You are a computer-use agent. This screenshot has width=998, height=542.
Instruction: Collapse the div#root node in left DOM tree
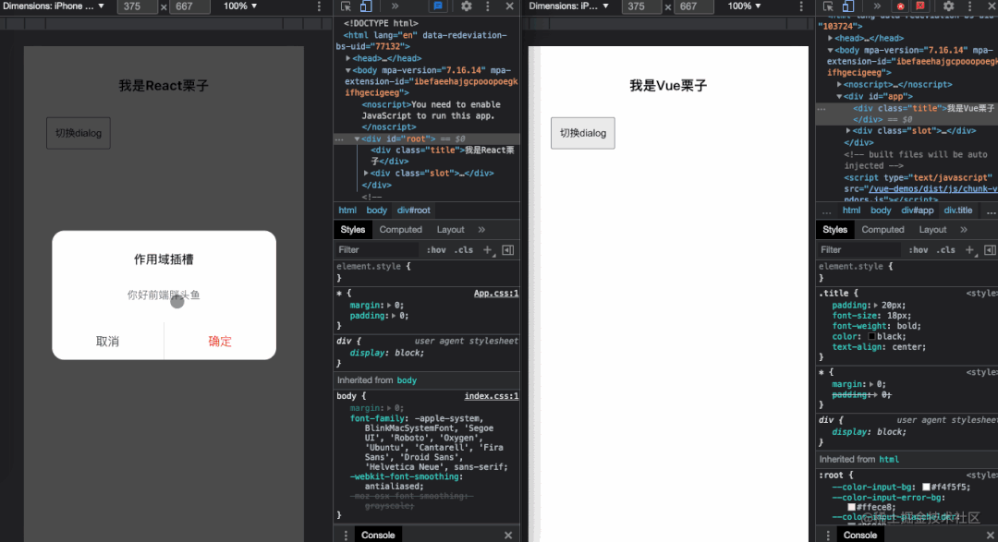pos(357,139)
